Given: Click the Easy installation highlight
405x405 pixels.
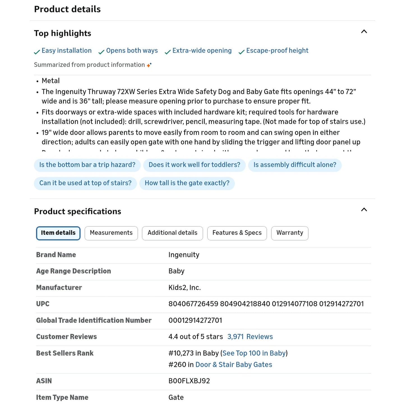Looking at the screenshot, I should pyautogui.click(x=66, y=51).
